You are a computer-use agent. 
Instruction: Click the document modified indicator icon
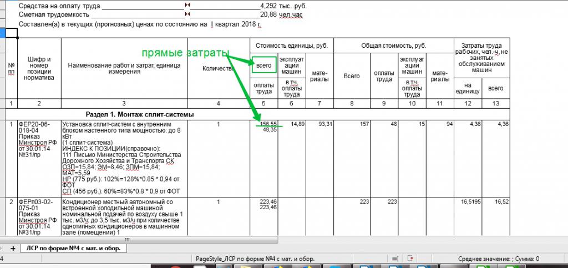(x=410, y=259)
